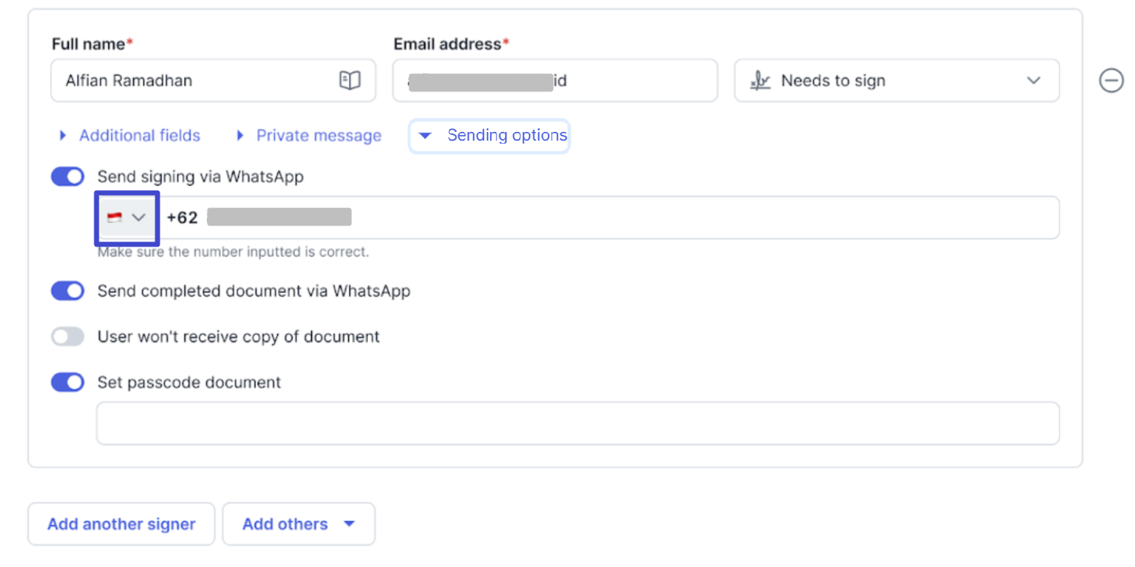1135x567 pixels.
Task: Click into the passcode text field
Action: (577, 423)
